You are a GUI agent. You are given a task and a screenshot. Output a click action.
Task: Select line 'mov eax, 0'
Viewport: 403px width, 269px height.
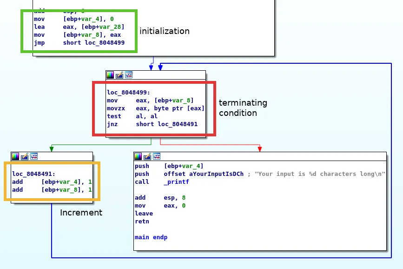pos(160,206)
